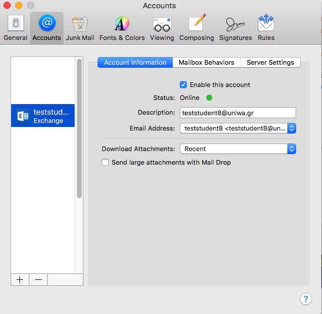Screen dimensions: 322x314
Task: Expand the Email Address dropdown
Action: tap(238, 128)
